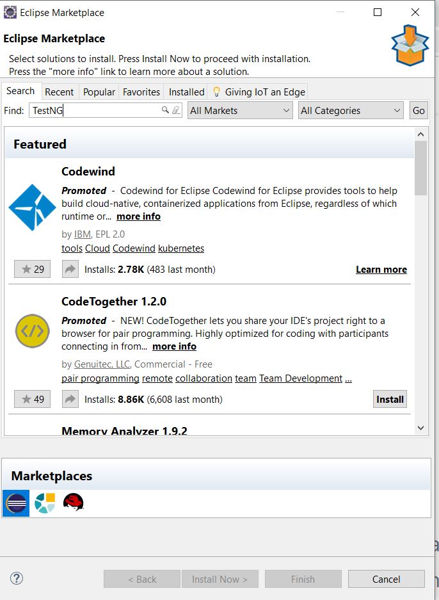The width and height of the screenshot is (439, 600).
Task: Open Codewind Learn more link
Action: pyautogui.click(x=381, y=270)
